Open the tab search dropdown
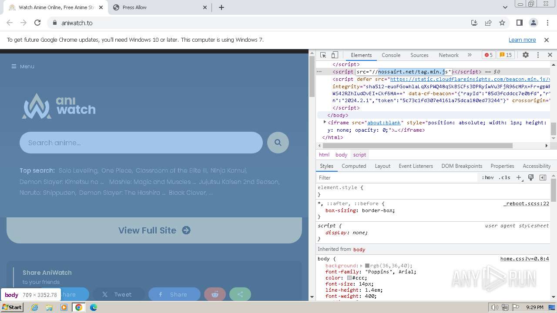557x313 pixels. (x=505, y=7)
